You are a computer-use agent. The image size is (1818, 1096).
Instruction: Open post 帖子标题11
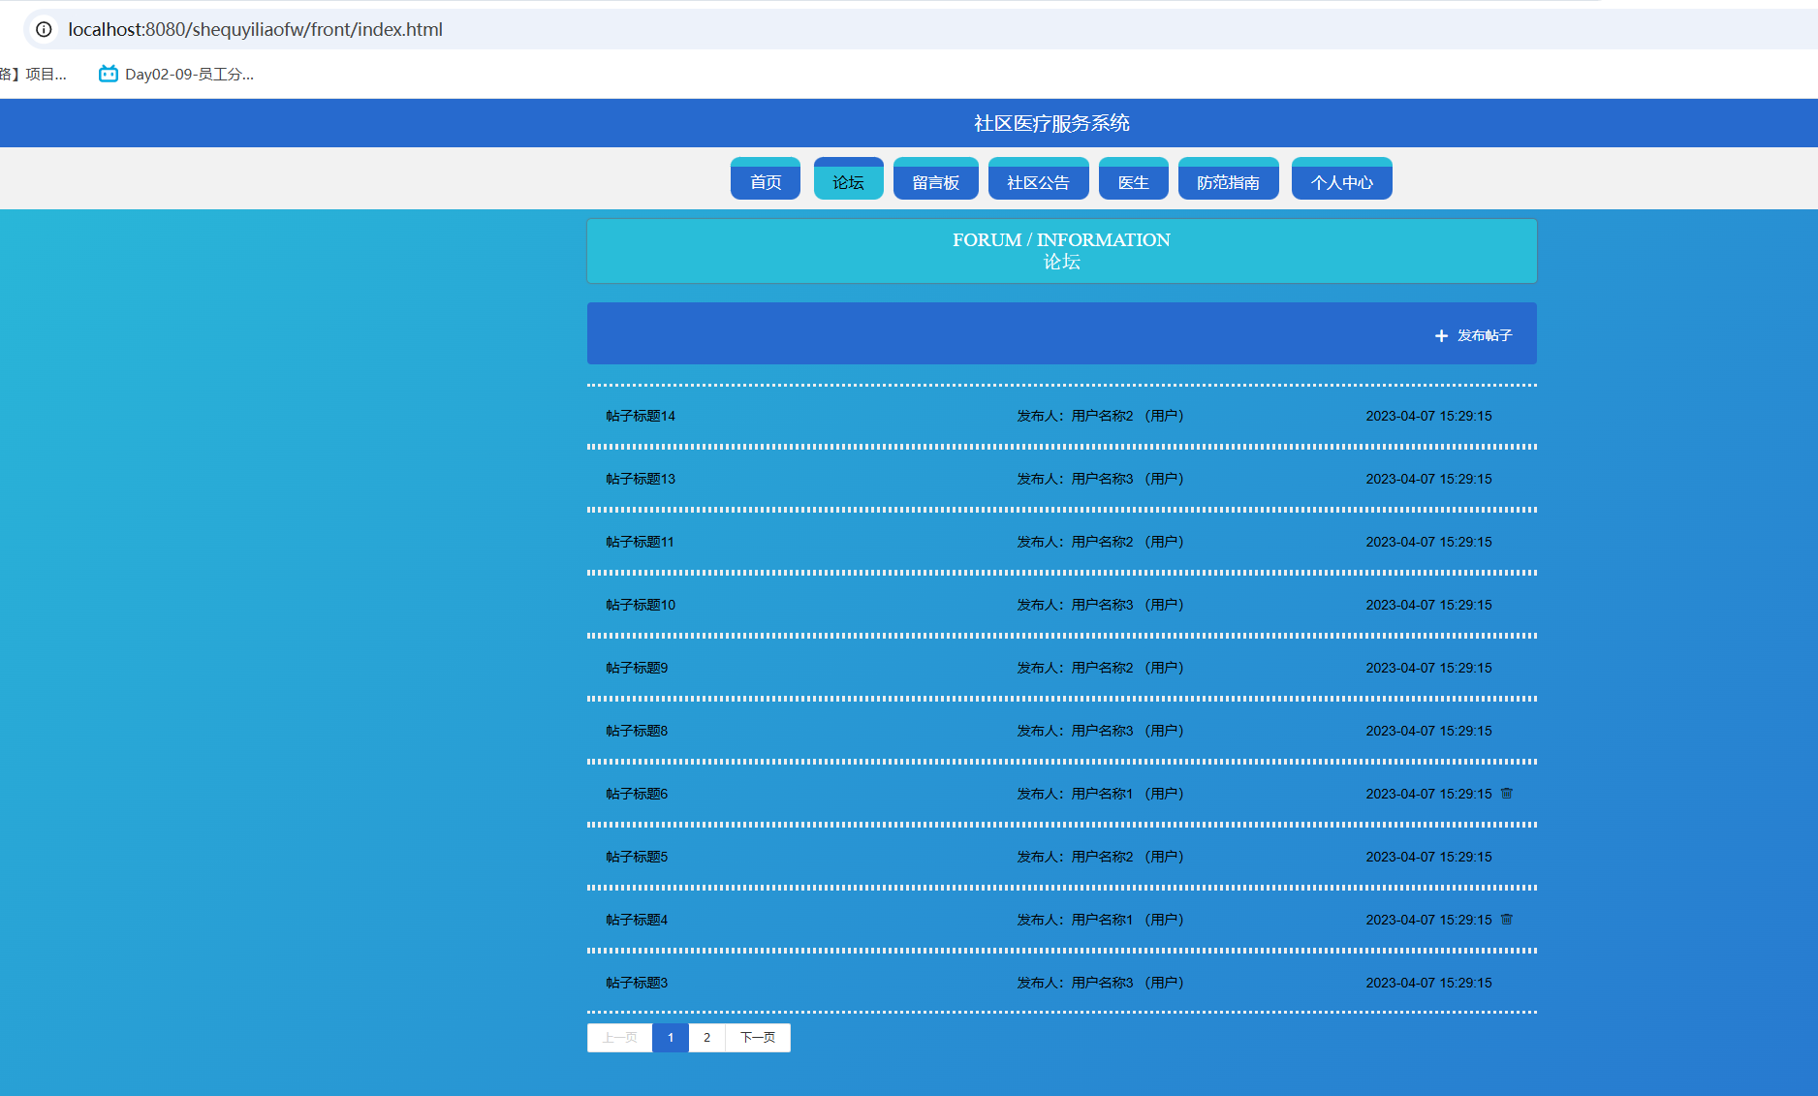[x=640, y=542]
